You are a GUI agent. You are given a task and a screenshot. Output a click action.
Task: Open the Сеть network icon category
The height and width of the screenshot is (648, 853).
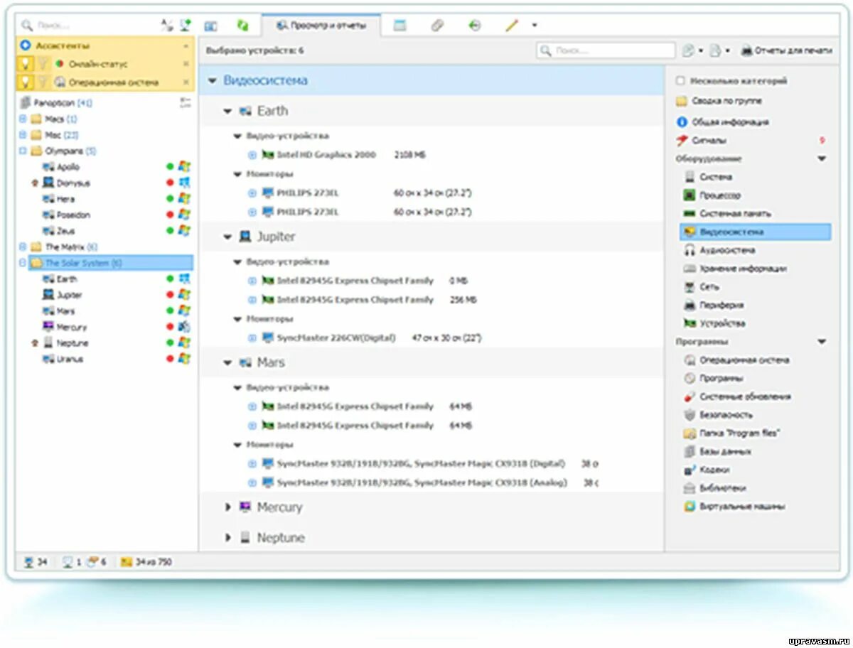[689, 287]
